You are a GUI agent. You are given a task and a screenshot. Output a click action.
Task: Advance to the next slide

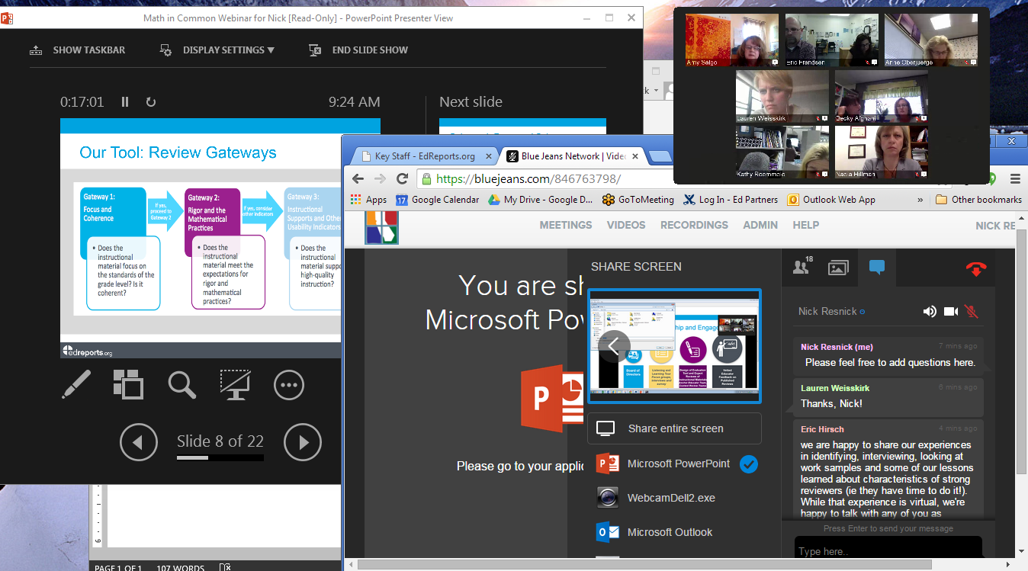(x=303, y=442)
